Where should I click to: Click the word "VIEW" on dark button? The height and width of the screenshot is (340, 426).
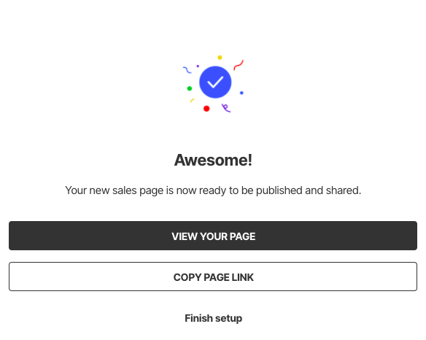tap(185, 236)
